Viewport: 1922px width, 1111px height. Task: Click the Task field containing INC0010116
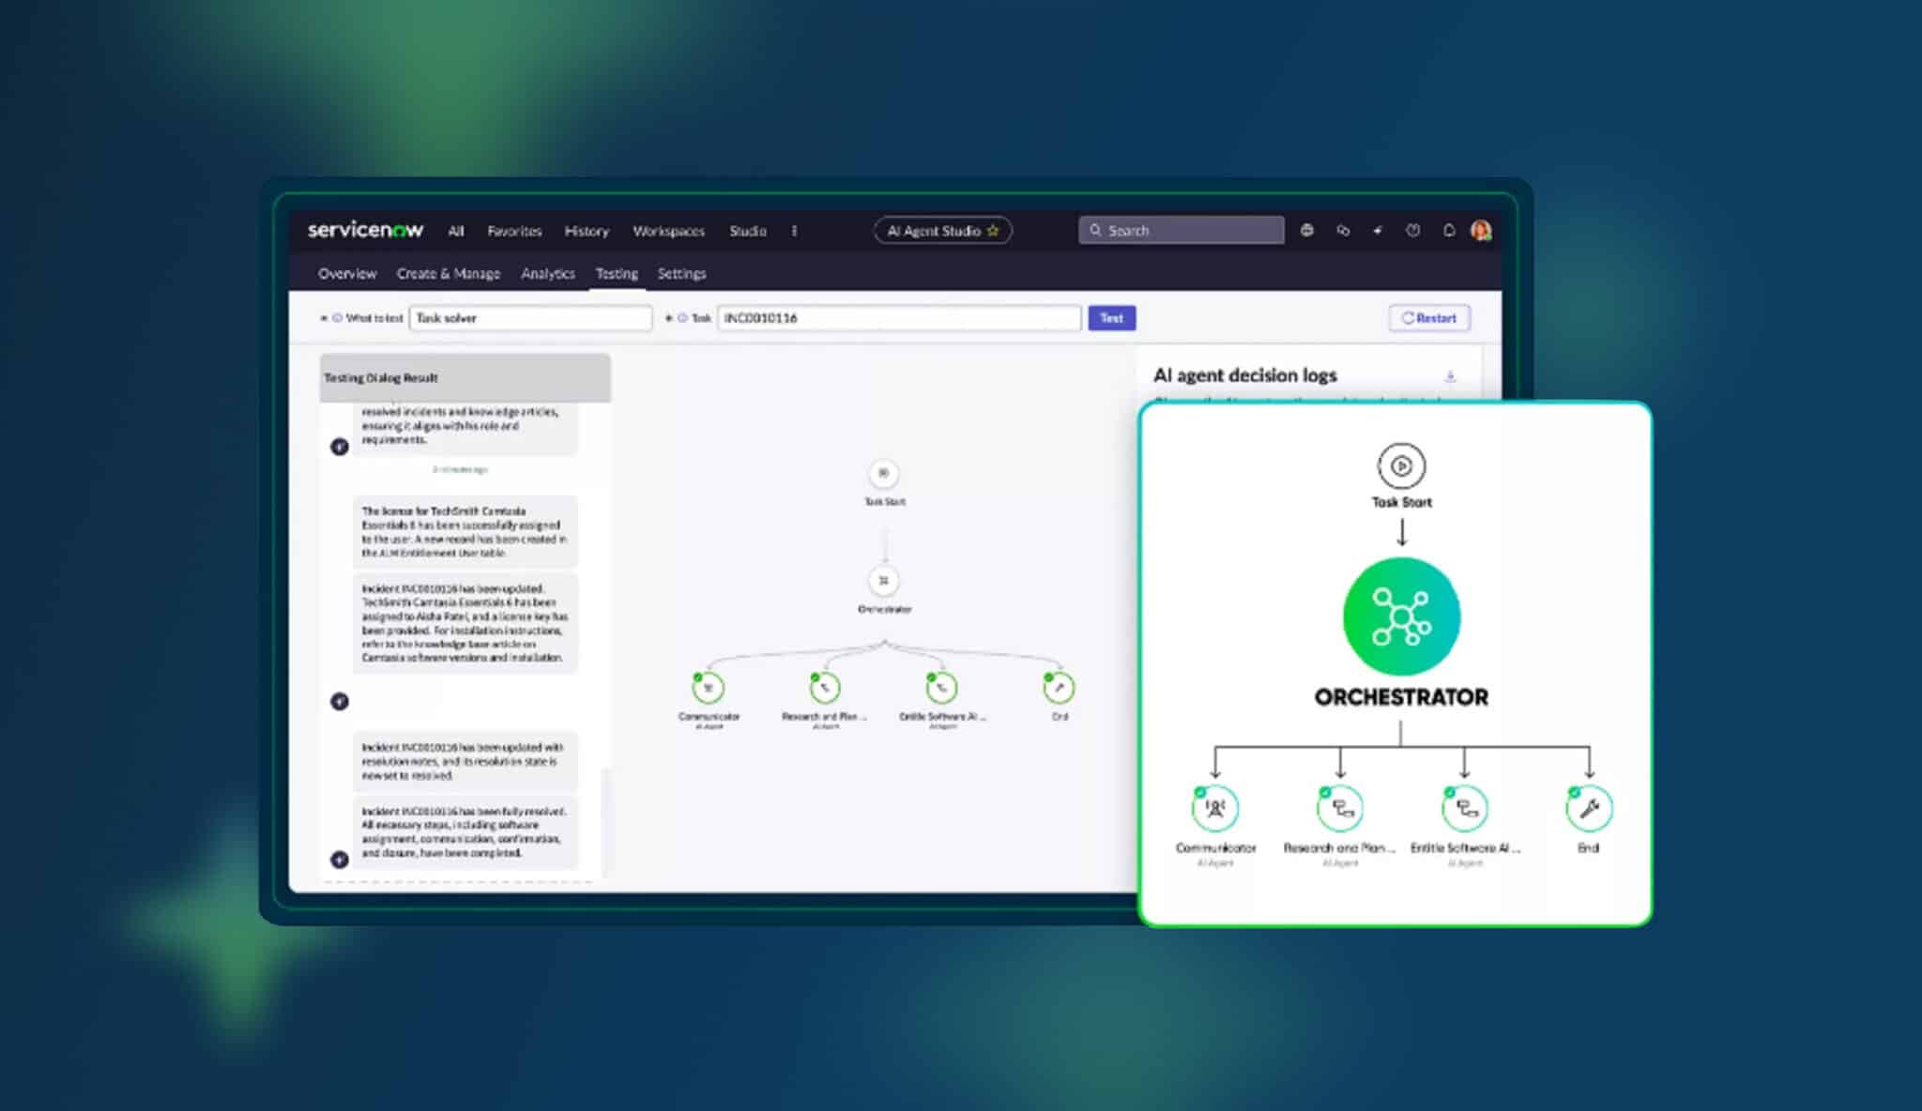click(x=899, y=318)
